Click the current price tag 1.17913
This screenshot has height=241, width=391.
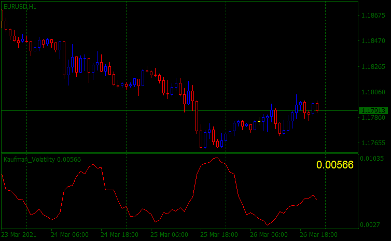373,110
